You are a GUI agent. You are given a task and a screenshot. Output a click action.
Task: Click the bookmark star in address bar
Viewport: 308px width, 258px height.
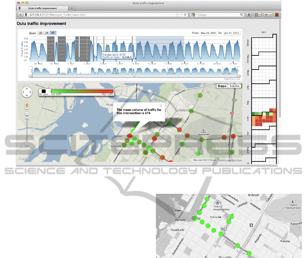pos(177,15)
